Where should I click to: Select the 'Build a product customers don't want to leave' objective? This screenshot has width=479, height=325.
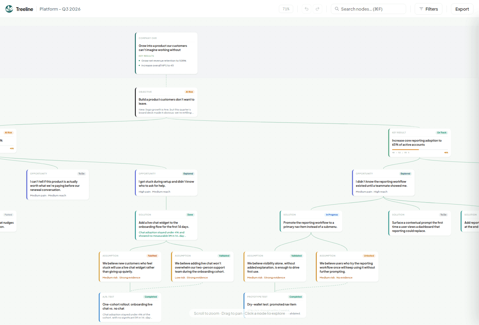click(166, 102)
